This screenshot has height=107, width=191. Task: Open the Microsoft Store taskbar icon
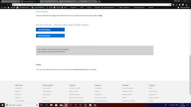click(56, 105)
